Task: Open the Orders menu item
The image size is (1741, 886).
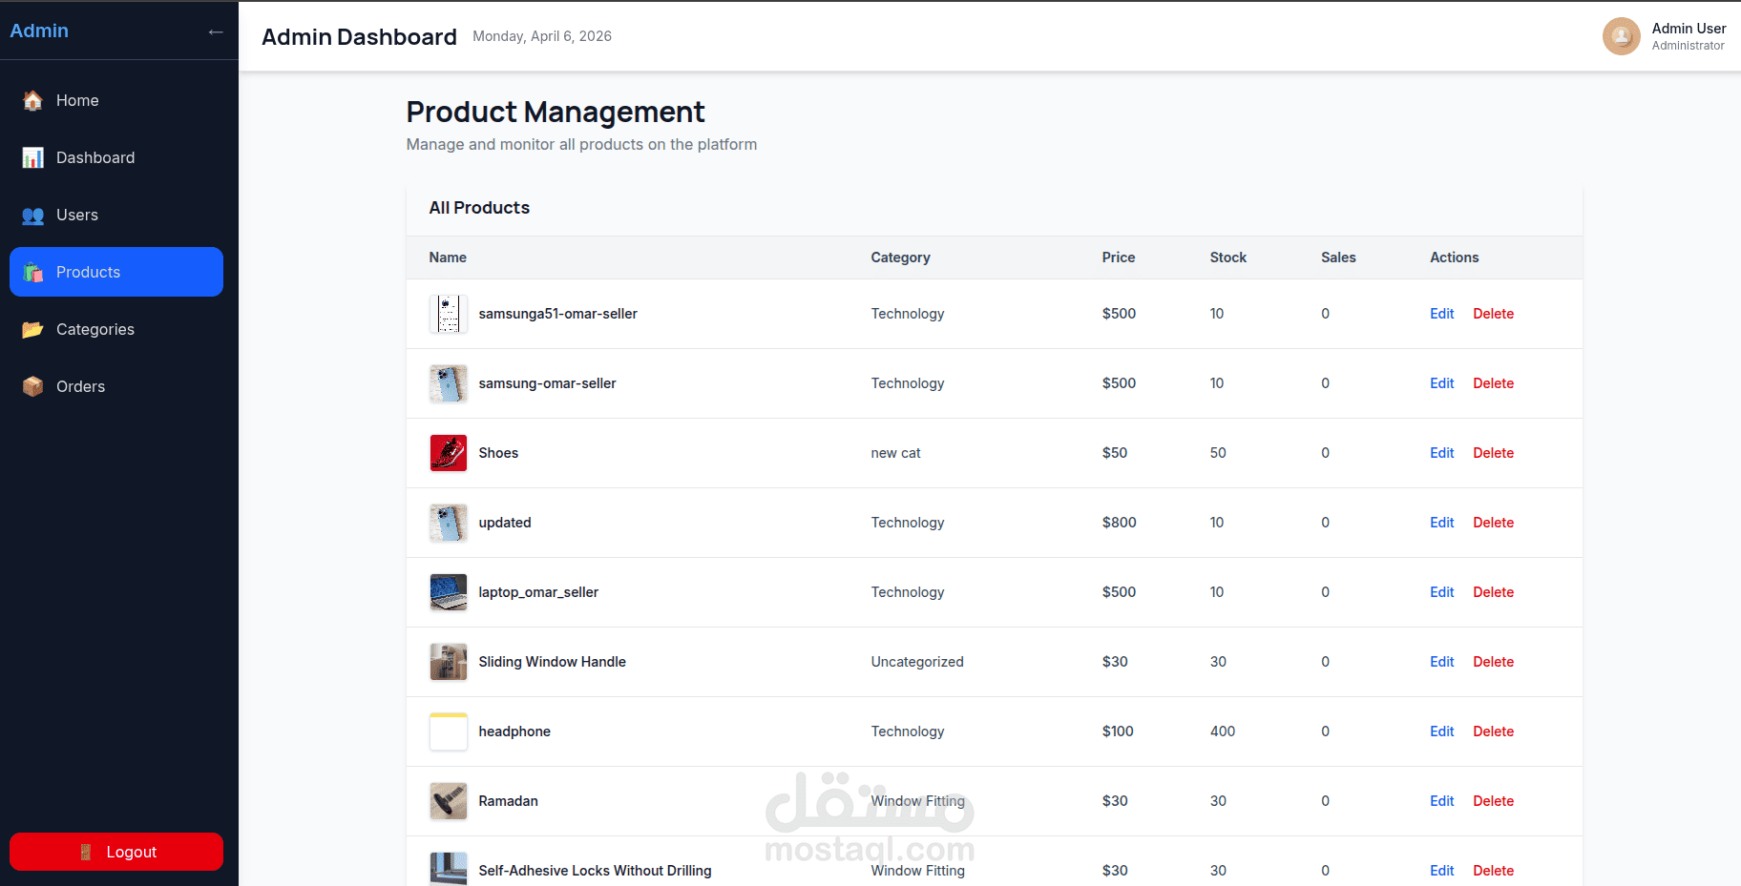Action: 116,386
